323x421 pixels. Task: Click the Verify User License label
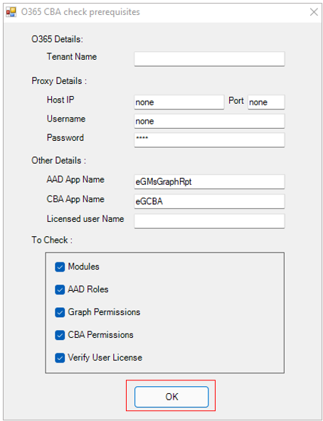point(105,358)
